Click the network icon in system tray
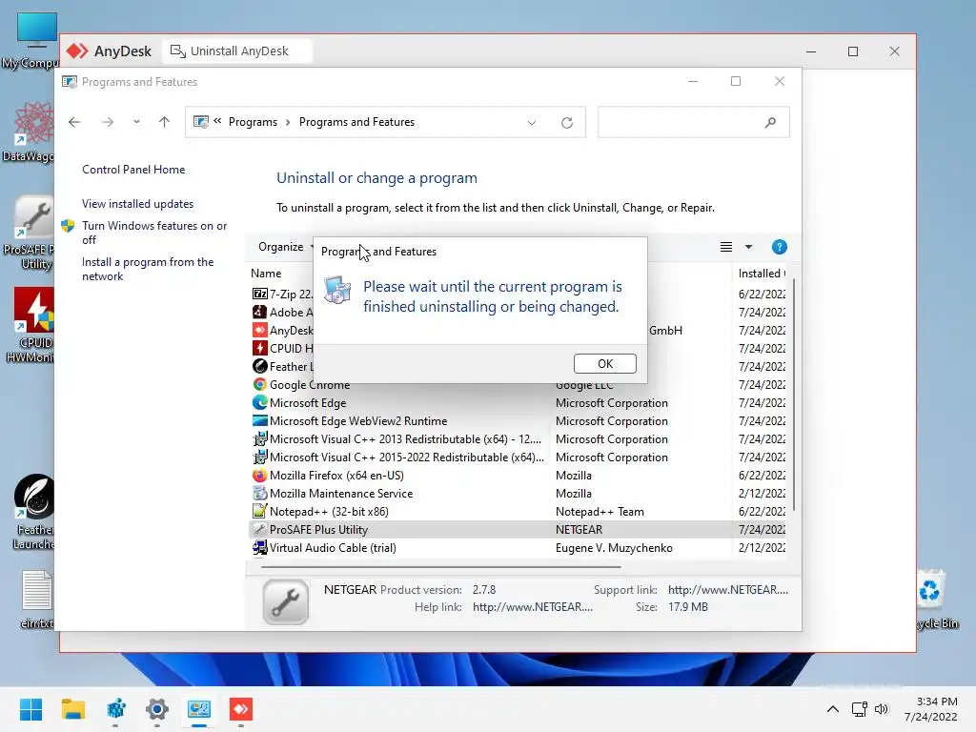Screen dimensions: 976x732 (x=860, y=709)
